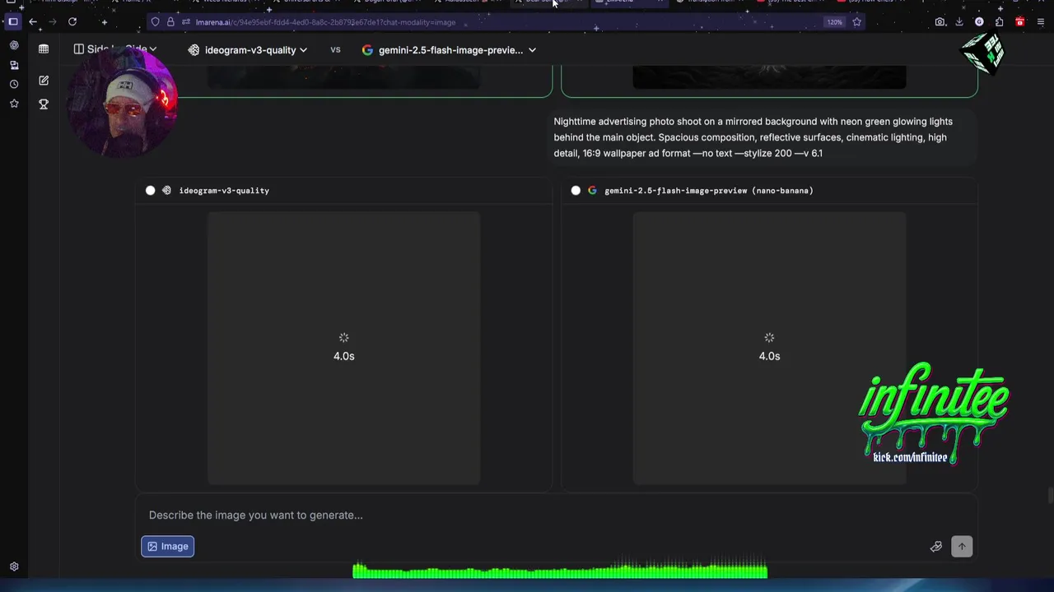The width and height of the screenshot is (1054, 592).
Task: Expand the Side by Side mode dropdown
Action: 115,49
